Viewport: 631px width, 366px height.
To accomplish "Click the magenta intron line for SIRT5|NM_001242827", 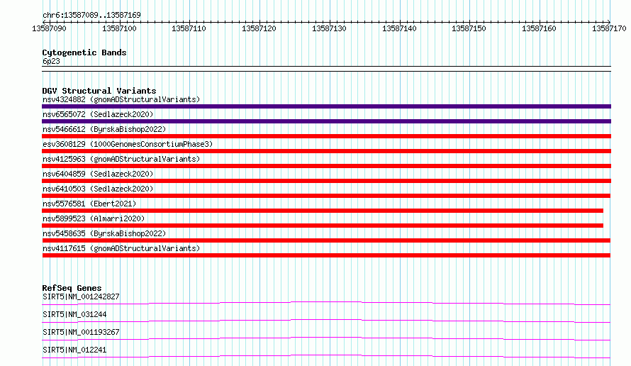I will pyautogui.click(x=326, y=302).
